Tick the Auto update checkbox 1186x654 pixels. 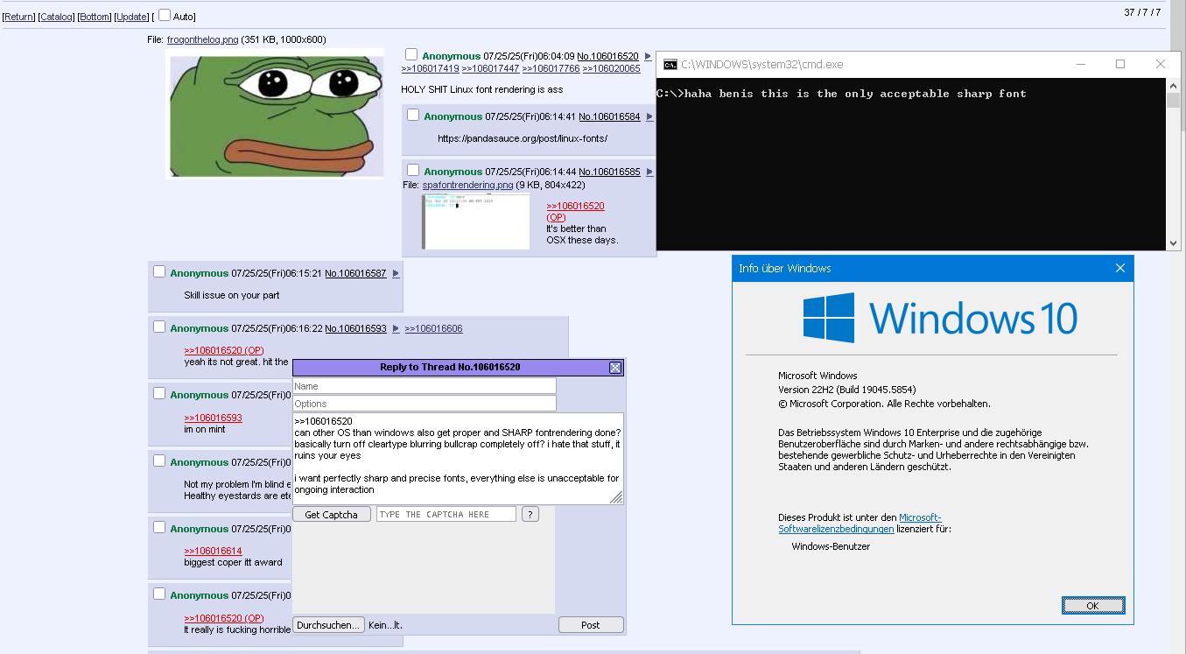165,15
